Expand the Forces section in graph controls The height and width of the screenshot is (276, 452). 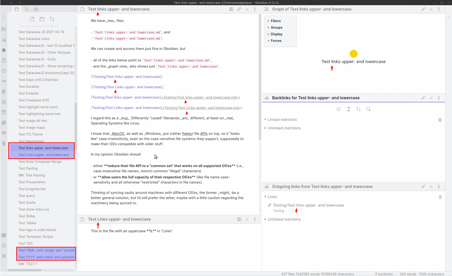click(276, 41)
